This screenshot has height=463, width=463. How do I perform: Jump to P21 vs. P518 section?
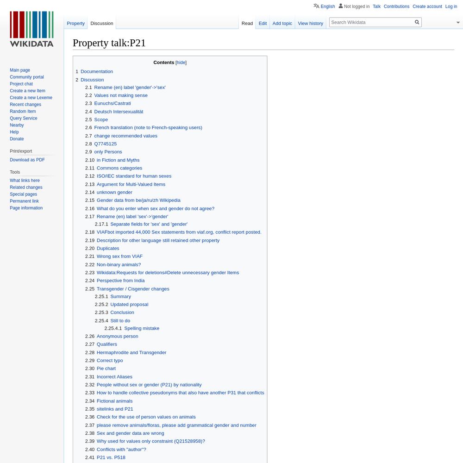click(x=111, y=457)
